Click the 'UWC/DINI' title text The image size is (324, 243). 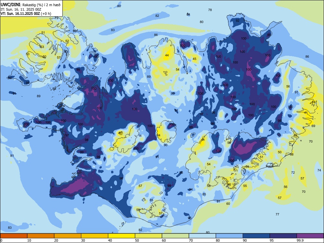coord(10,5)
